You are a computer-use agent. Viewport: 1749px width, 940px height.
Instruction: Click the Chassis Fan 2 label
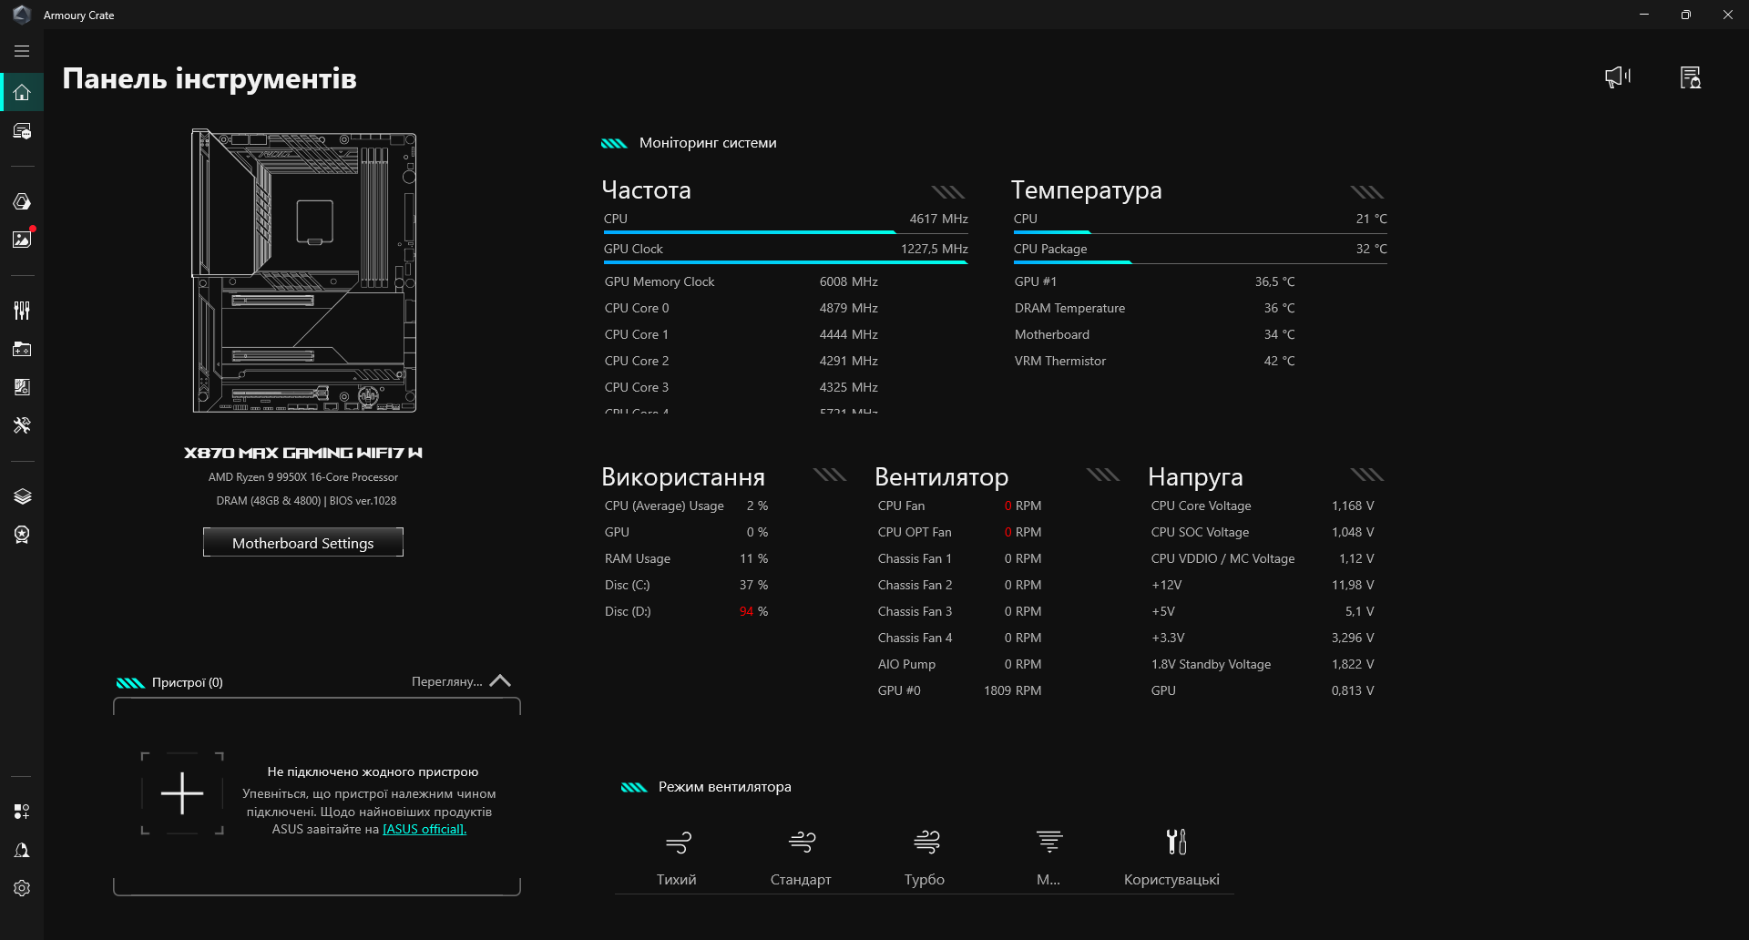tap(915, 586)
